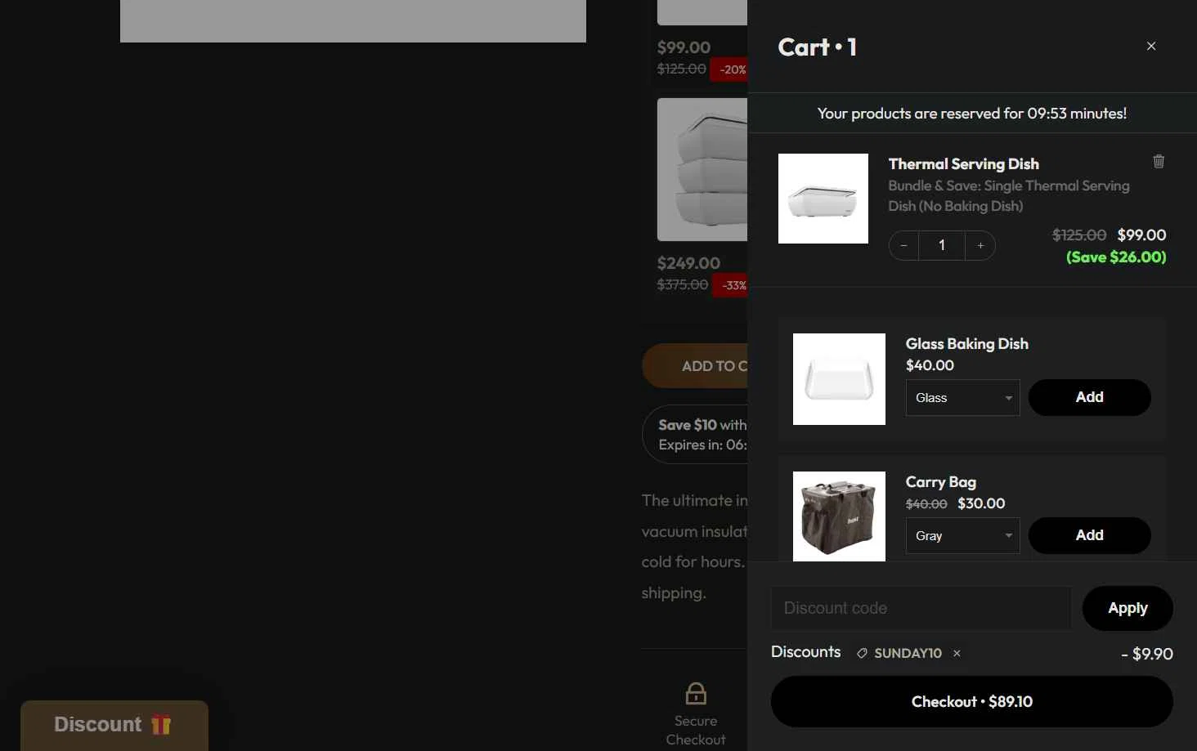Focus the Discount code input field

pyautogui.click(x=921, y=608)
